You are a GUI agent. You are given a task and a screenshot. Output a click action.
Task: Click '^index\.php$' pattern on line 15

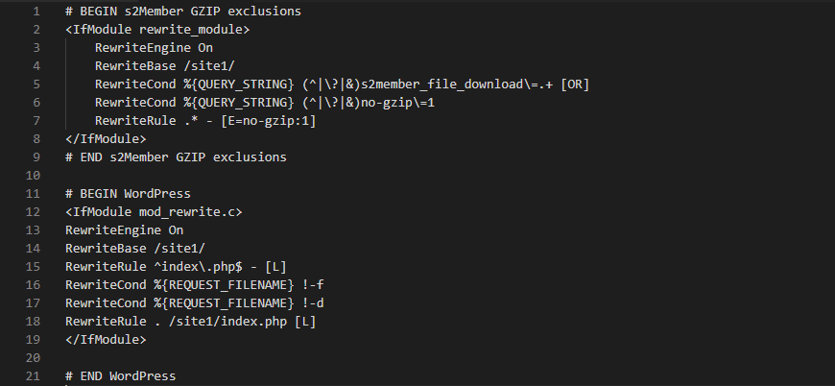202,266
